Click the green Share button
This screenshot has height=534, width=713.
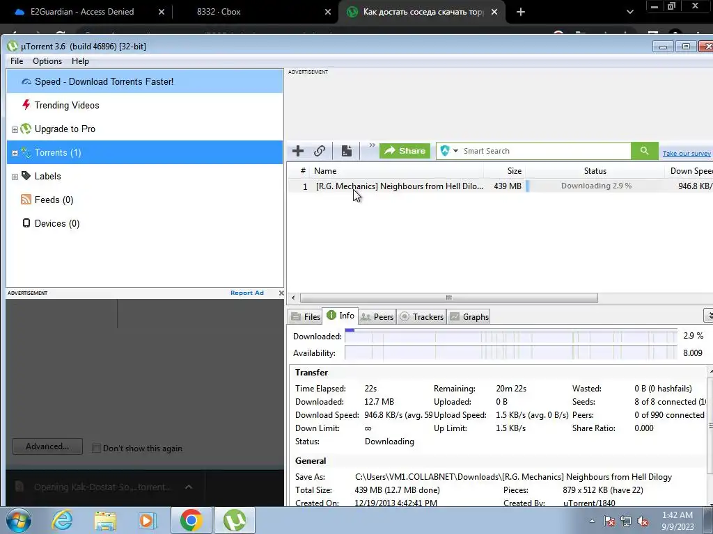pos(405,151)
